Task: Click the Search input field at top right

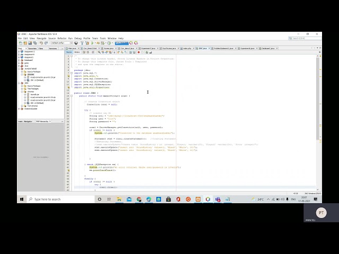Action: coord(305,38)
